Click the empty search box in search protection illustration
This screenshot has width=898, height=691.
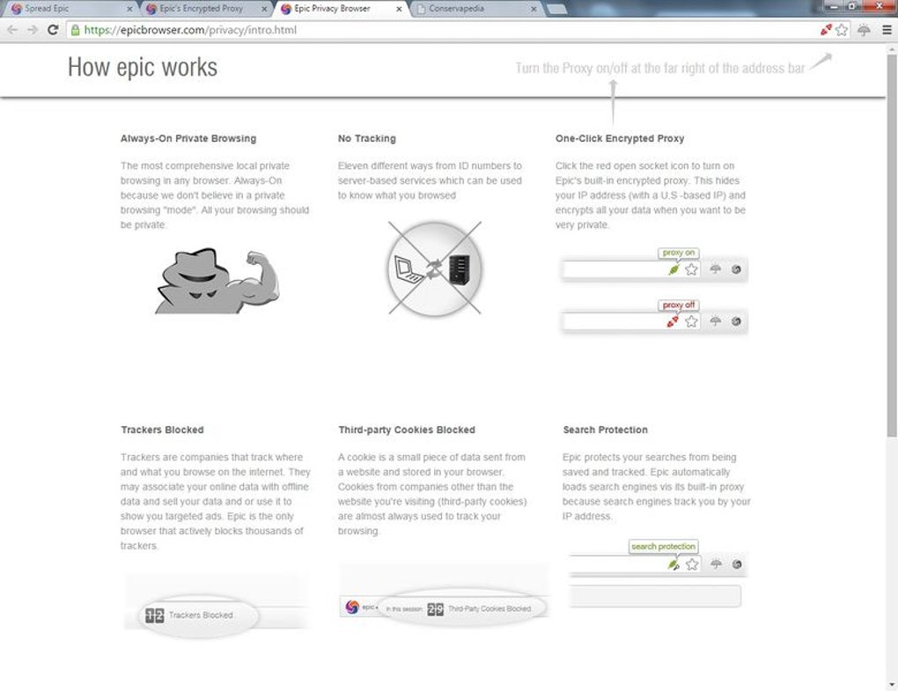point(655,596)
